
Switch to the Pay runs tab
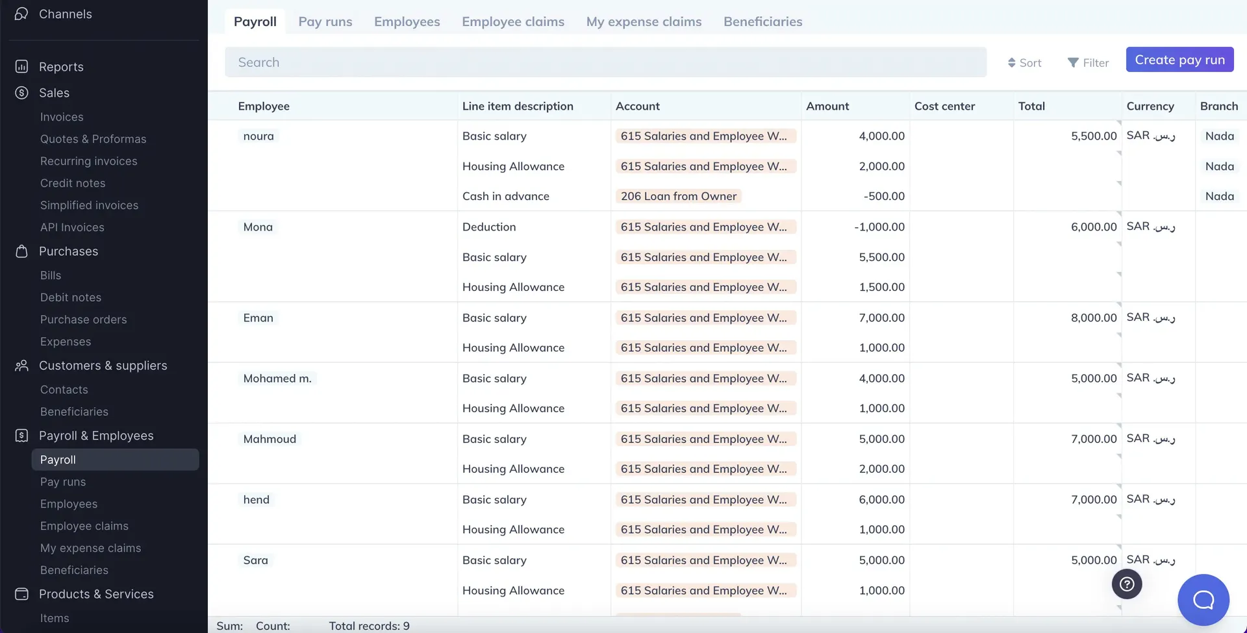click(x=325, y=21)
